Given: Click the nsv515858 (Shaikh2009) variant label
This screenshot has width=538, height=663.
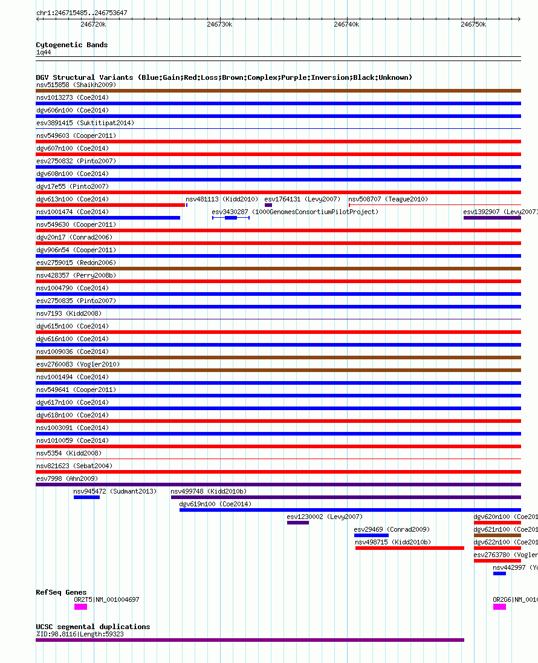Looking at the screenshot, I should click(x=76, y=85).
